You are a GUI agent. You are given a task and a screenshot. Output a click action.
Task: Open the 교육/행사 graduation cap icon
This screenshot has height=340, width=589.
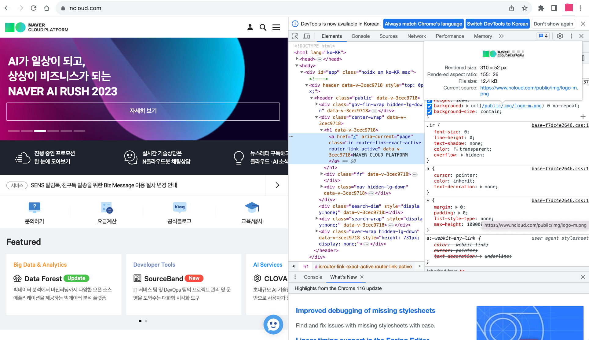click(252, 208)
